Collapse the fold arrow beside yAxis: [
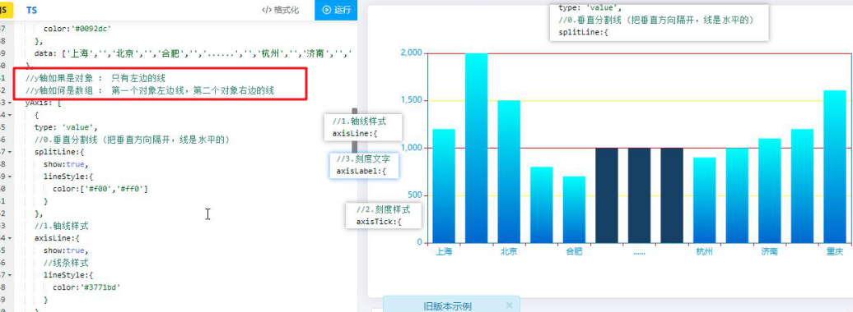 pos(10,103)
